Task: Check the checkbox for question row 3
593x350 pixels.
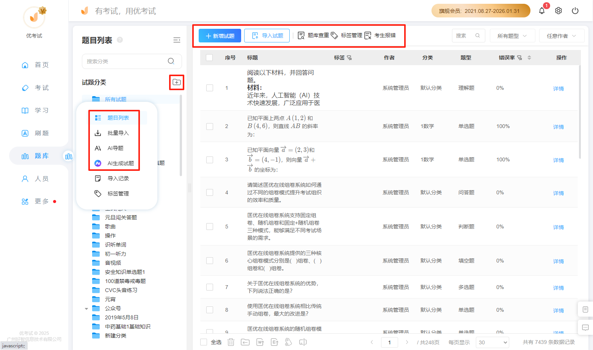Action: click(x=210, y=159)
